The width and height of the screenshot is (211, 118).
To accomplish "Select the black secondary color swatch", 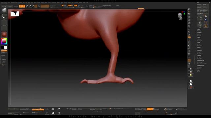I will click(x=3, y=47).
